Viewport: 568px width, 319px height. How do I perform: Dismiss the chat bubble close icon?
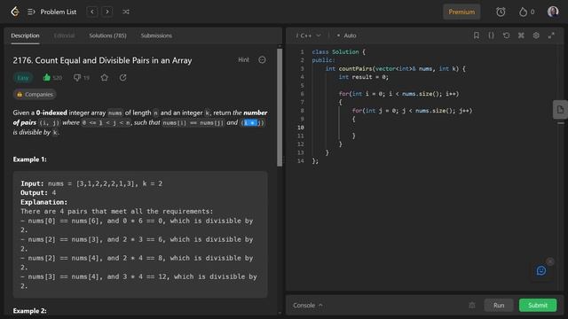[x=550, y=261]
